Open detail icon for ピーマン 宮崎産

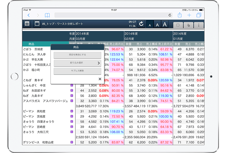(72, 127)
